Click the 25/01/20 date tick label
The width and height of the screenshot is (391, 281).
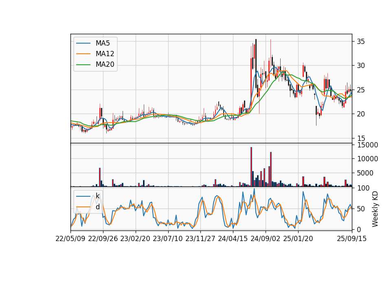(298, 239)
